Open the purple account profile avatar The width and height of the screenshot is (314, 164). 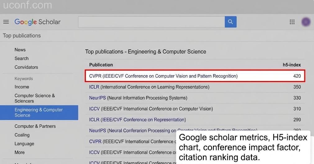(306, 22)
